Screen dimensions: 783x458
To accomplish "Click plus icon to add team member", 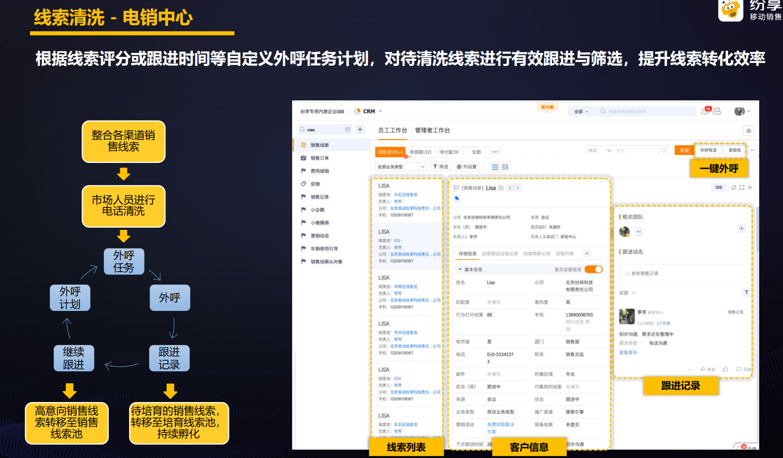I will point(741,229).
